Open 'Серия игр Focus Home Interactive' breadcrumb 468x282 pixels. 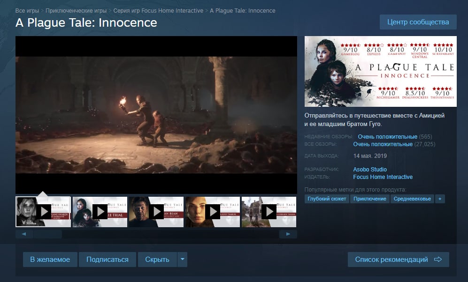[x=158, y=11]
